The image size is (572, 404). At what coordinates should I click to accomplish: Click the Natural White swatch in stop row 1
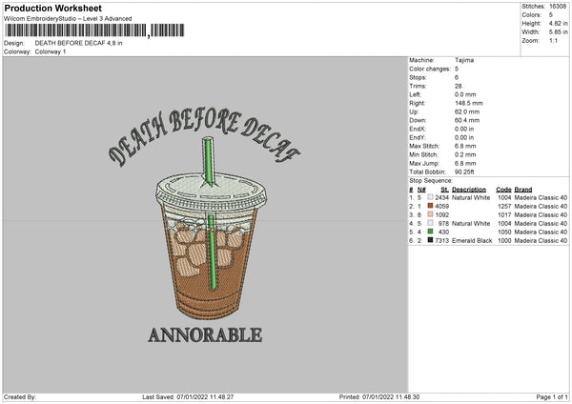click(x=430, y=197)
